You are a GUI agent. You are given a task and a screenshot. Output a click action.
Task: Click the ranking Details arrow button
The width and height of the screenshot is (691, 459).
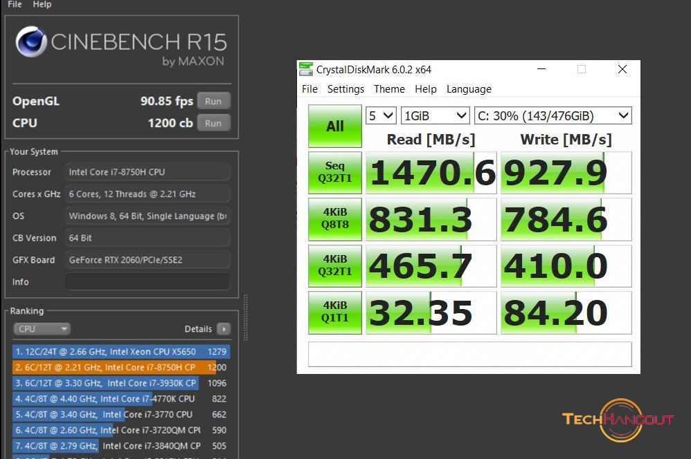tap(224, 329)
